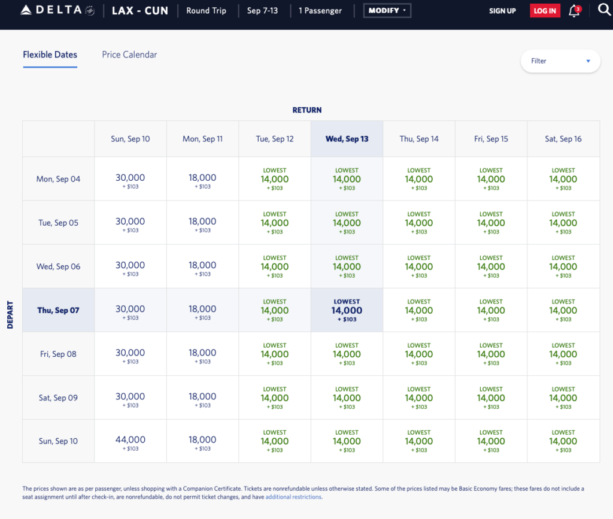Select Fri Sep 08 depart, Sat Sep 16 return
Image resolution: width=613 pixels, height=519 pixels.
(563, 354)
